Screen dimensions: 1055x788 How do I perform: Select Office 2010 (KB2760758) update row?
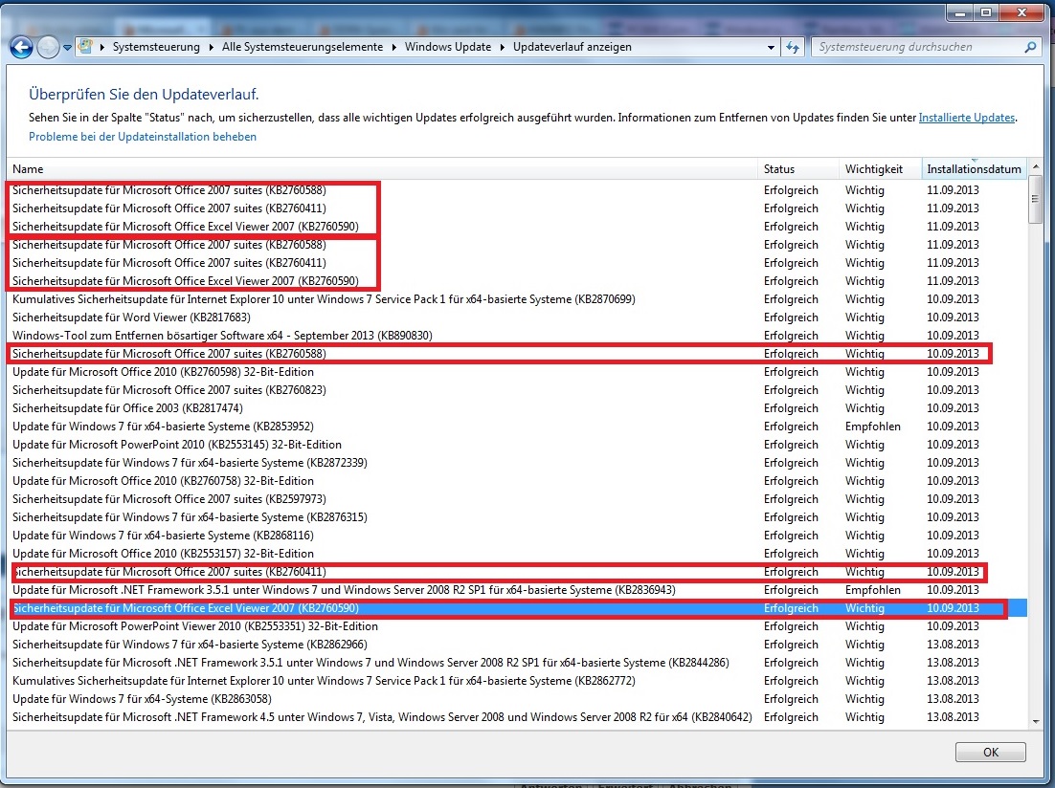(517, 481)
